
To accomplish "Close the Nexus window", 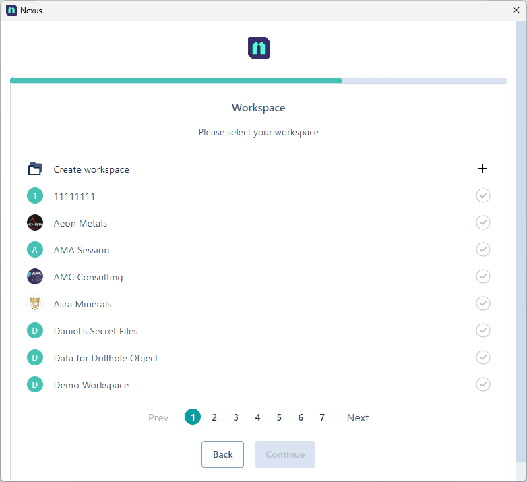I will (516, 10).
